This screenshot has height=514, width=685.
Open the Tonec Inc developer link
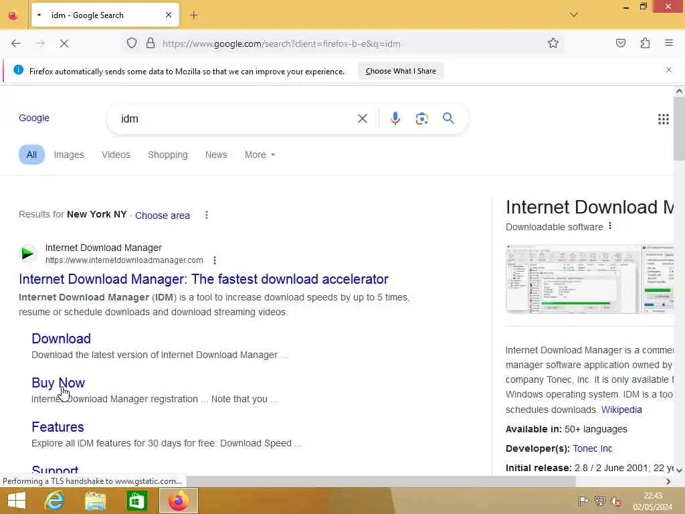(x=593, y=448)
